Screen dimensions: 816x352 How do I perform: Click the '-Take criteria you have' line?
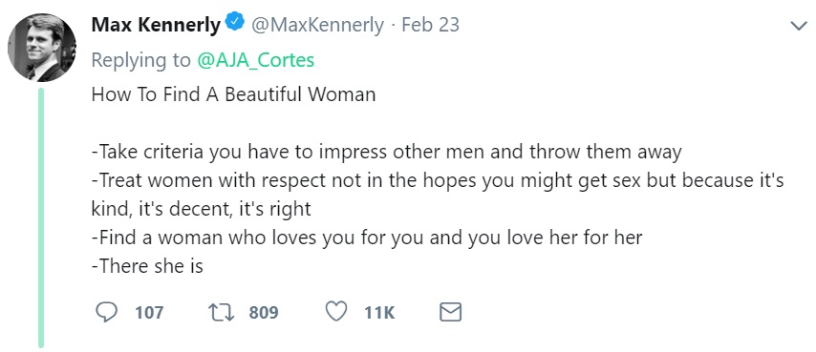tap(387, 152)
